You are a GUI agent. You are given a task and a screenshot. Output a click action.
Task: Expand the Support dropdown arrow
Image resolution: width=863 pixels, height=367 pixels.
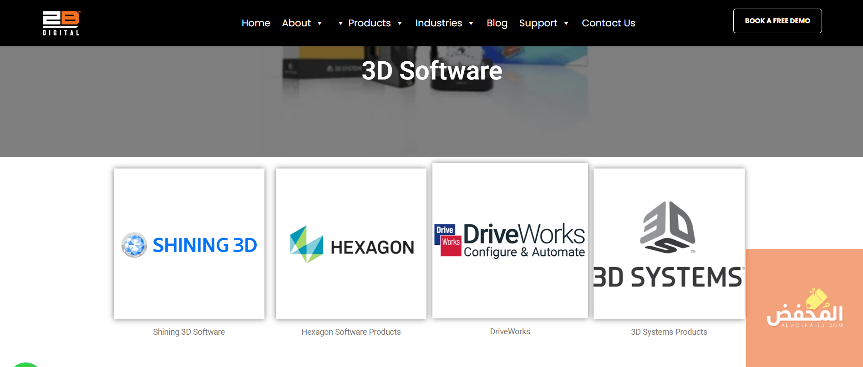566,23
